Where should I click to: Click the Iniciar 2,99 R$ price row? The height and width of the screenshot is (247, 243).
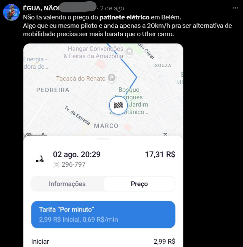point(103,241)
